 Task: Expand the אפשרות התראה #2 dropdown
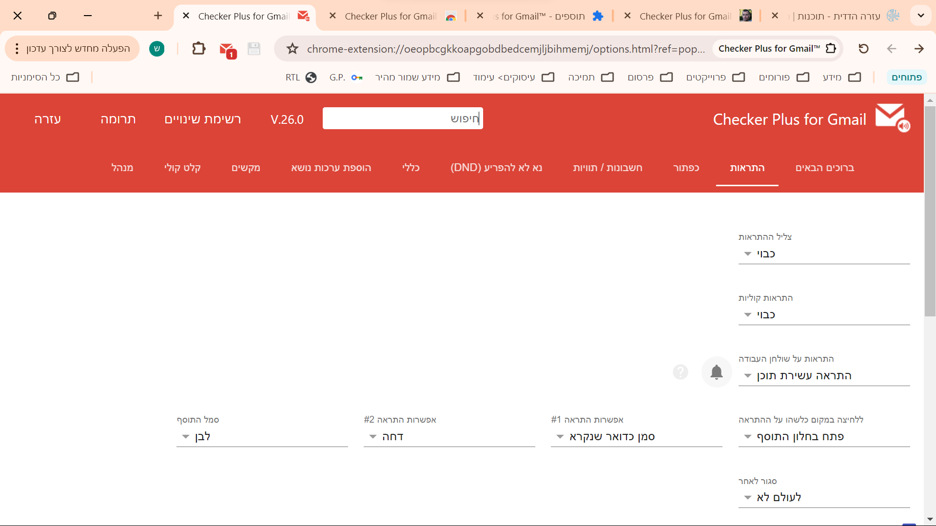pos(449,436)
